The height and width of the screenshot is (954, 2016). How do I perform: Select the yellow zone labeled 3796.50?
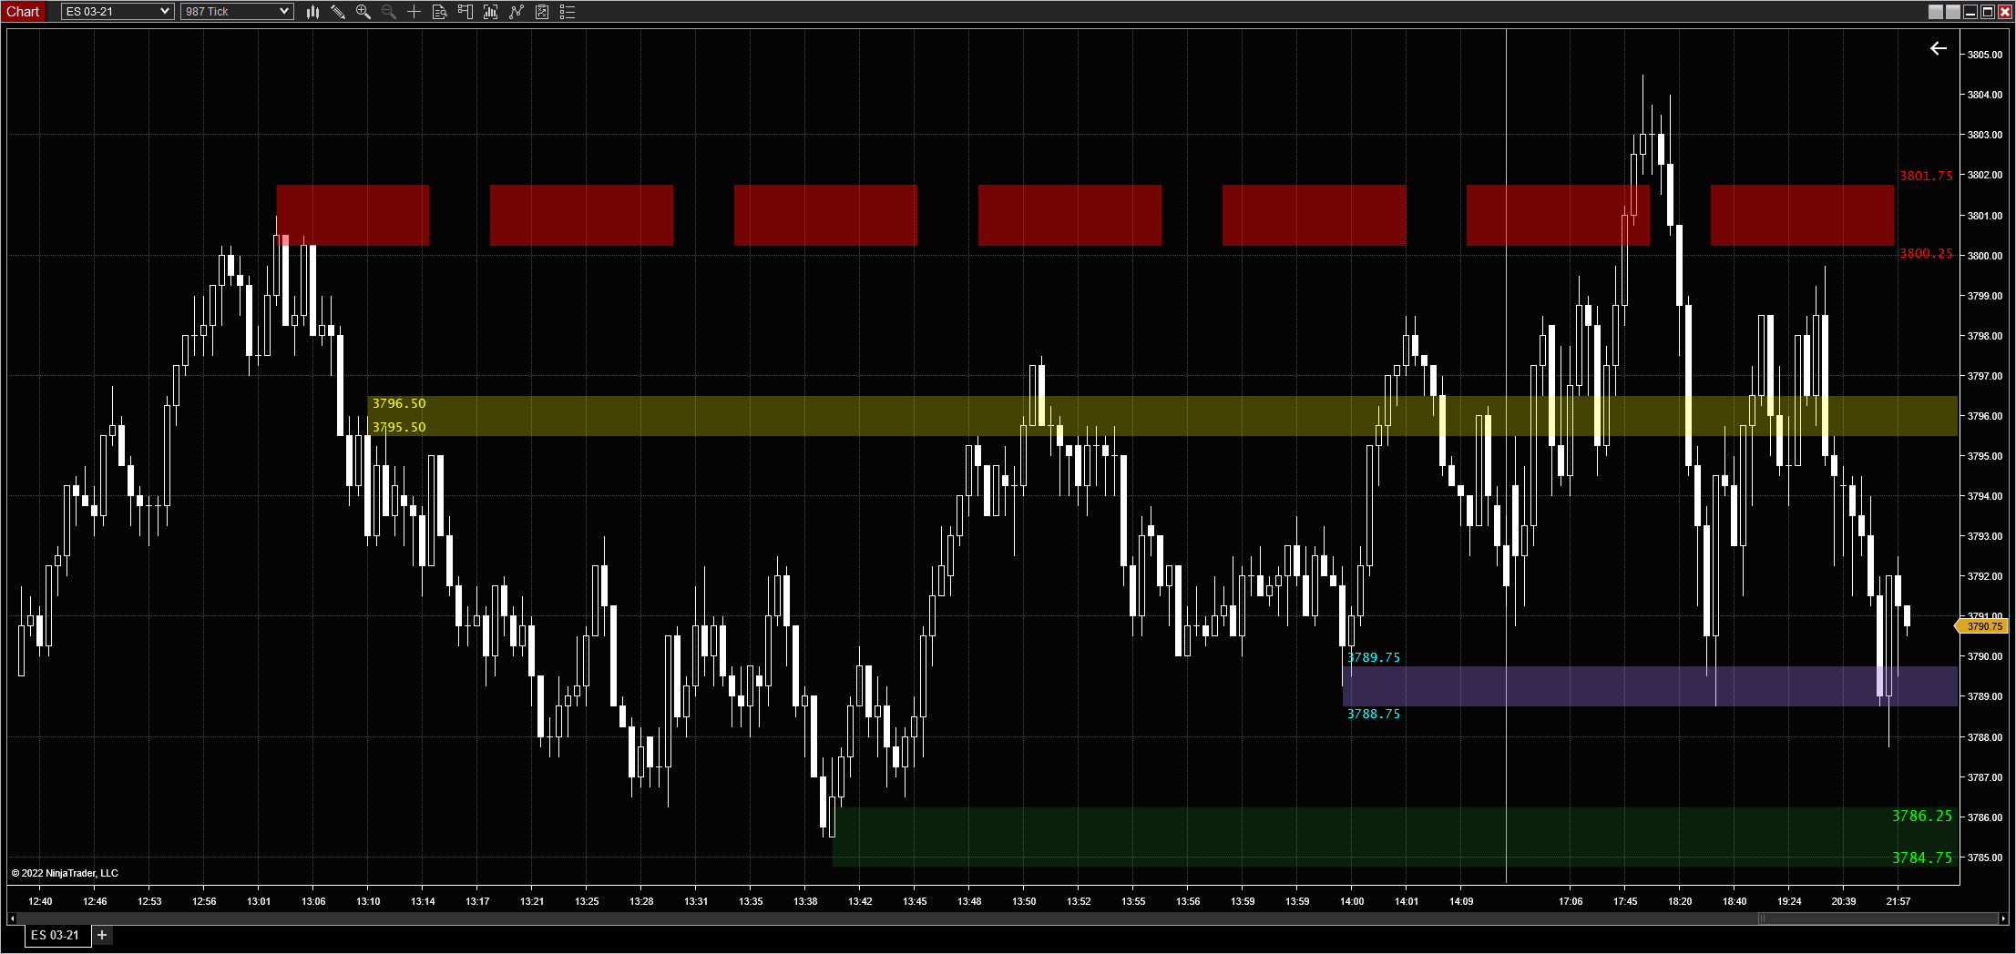1162,416
